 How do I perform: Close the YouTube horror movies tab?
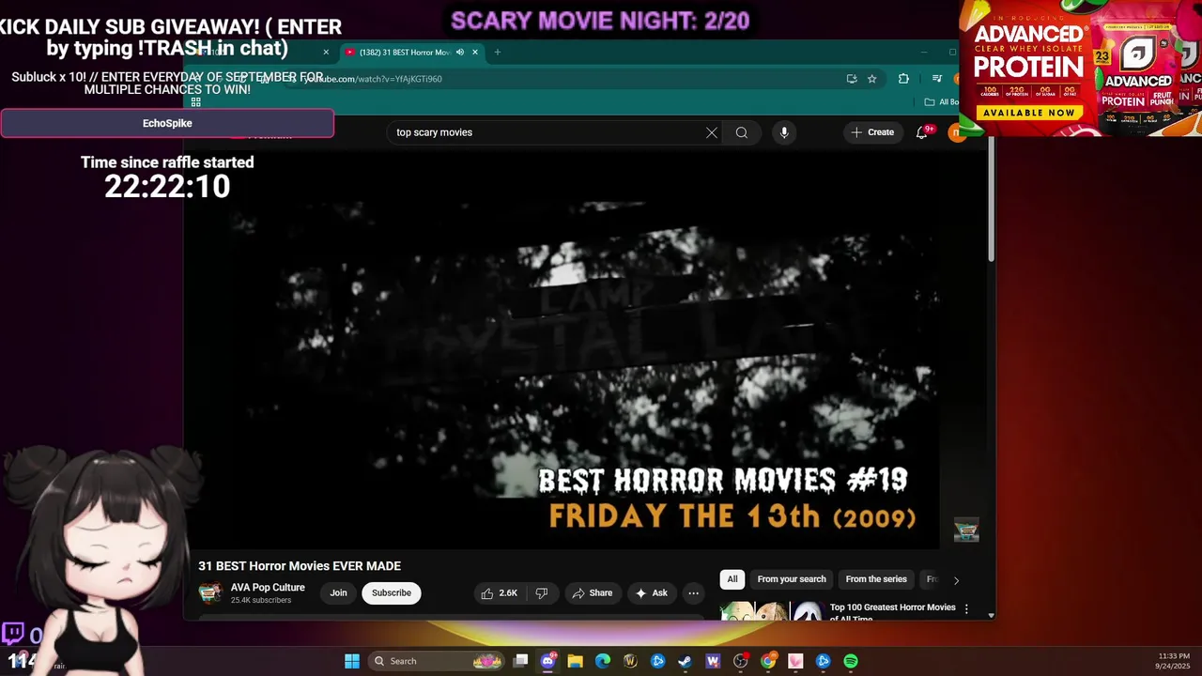[475, 53]
